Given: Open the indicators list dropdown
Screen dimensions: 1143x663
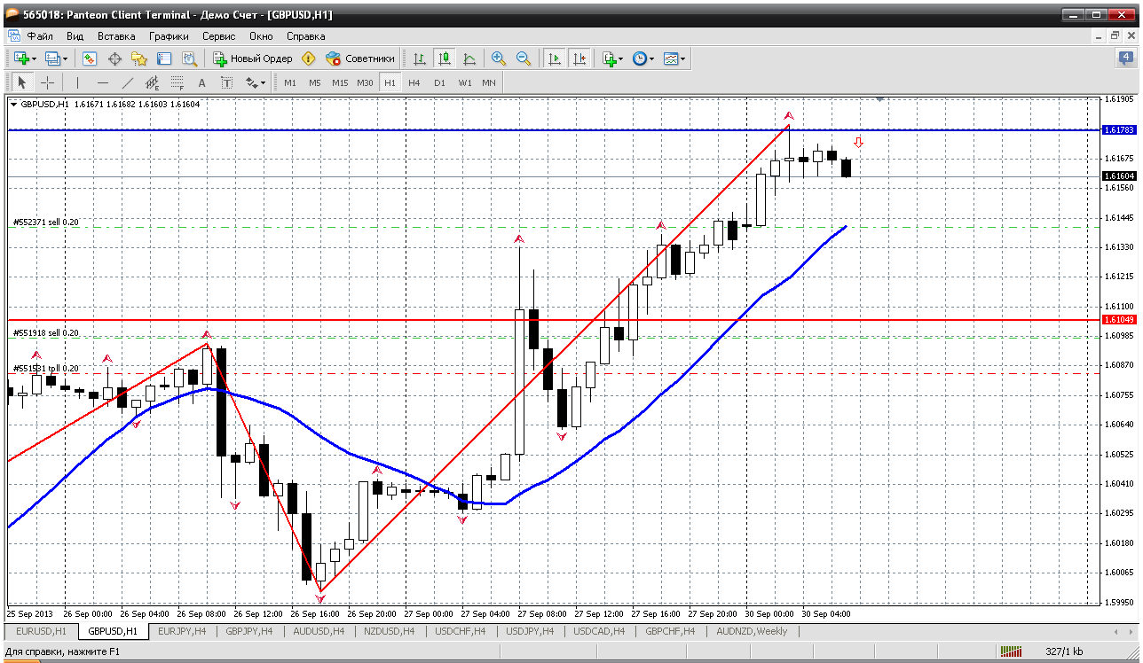Looking at the screenshot, I should tap(612, 58).
